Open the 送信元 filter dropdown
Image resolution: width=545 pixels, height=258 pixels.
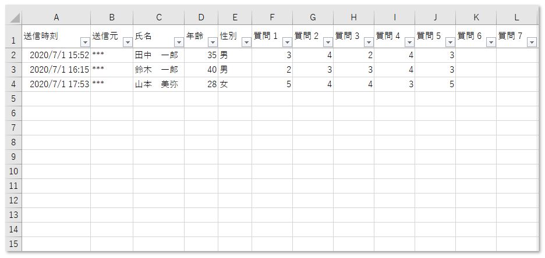128,42
